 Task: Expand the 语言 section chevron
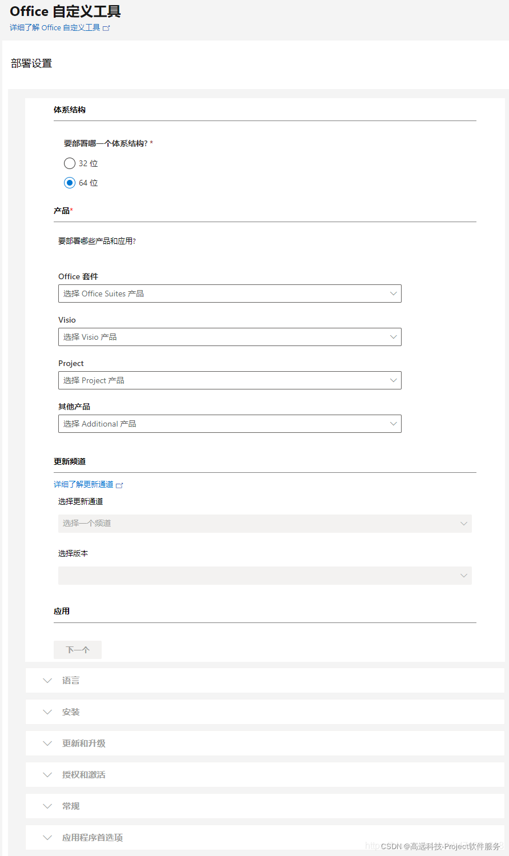[47, 681]
